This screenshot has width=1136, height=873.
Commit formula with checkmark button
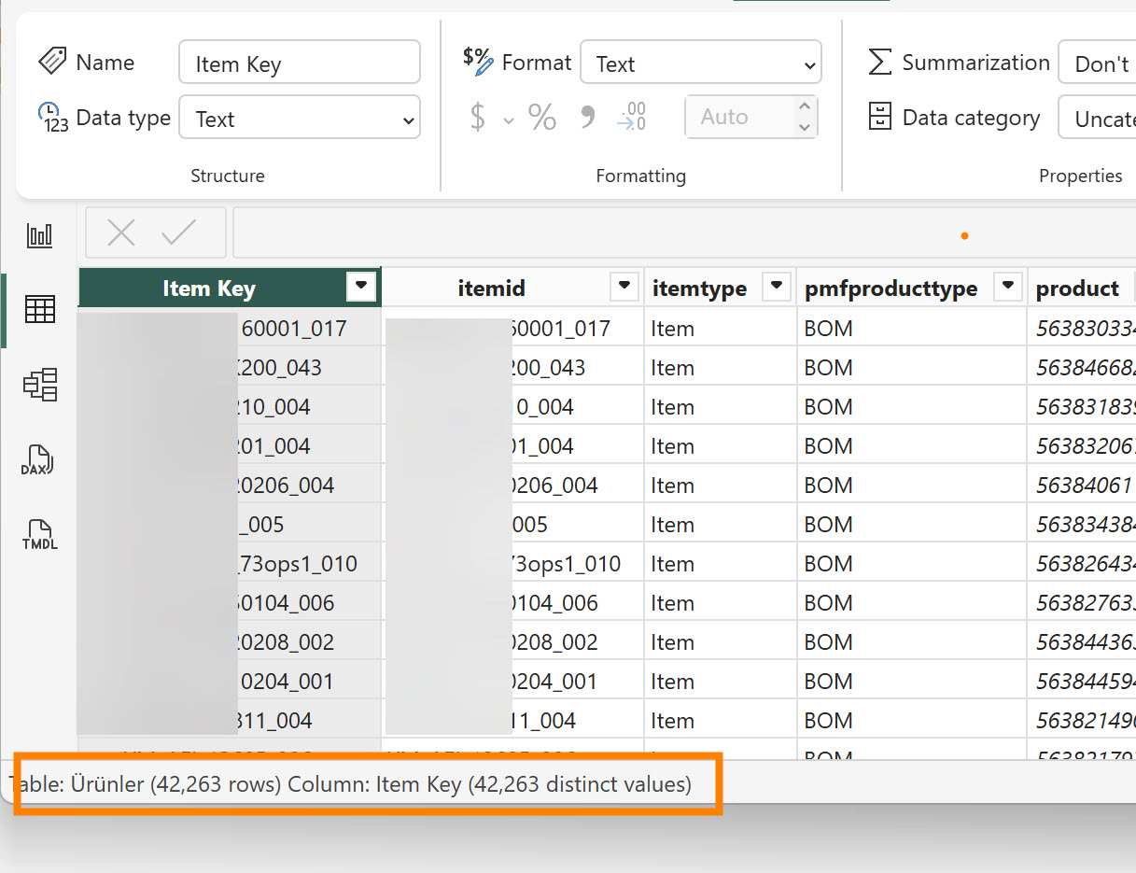(178, 232)
